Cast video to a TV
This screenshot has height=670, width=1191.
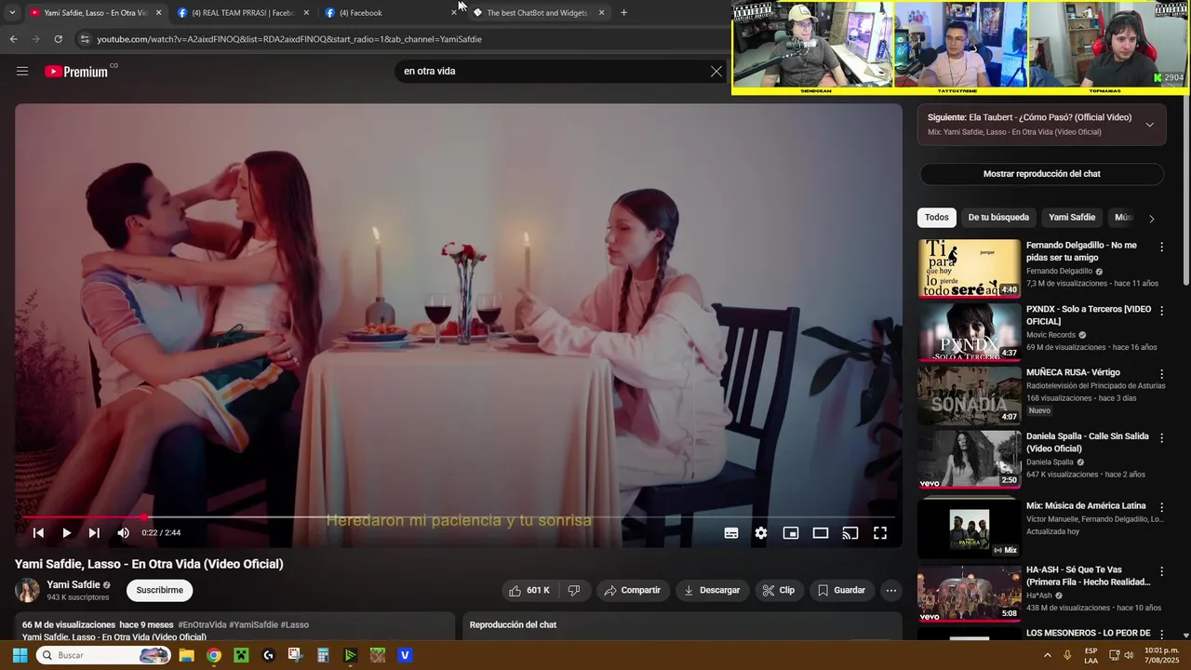click(x=850, y=533)
